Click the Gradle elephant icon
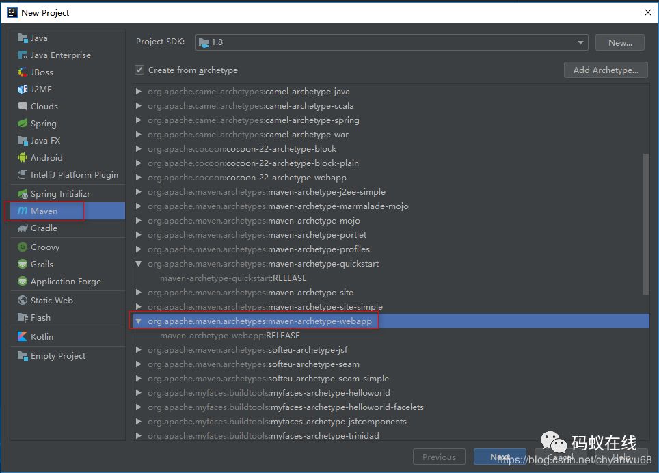 click(23, 228)
